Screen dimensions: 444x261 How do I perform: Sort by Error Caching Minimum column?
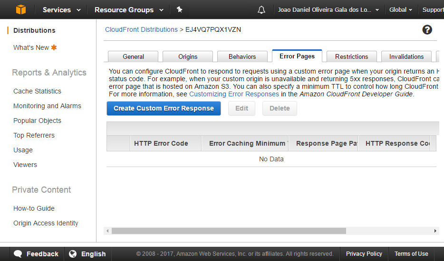click(245, 143)
